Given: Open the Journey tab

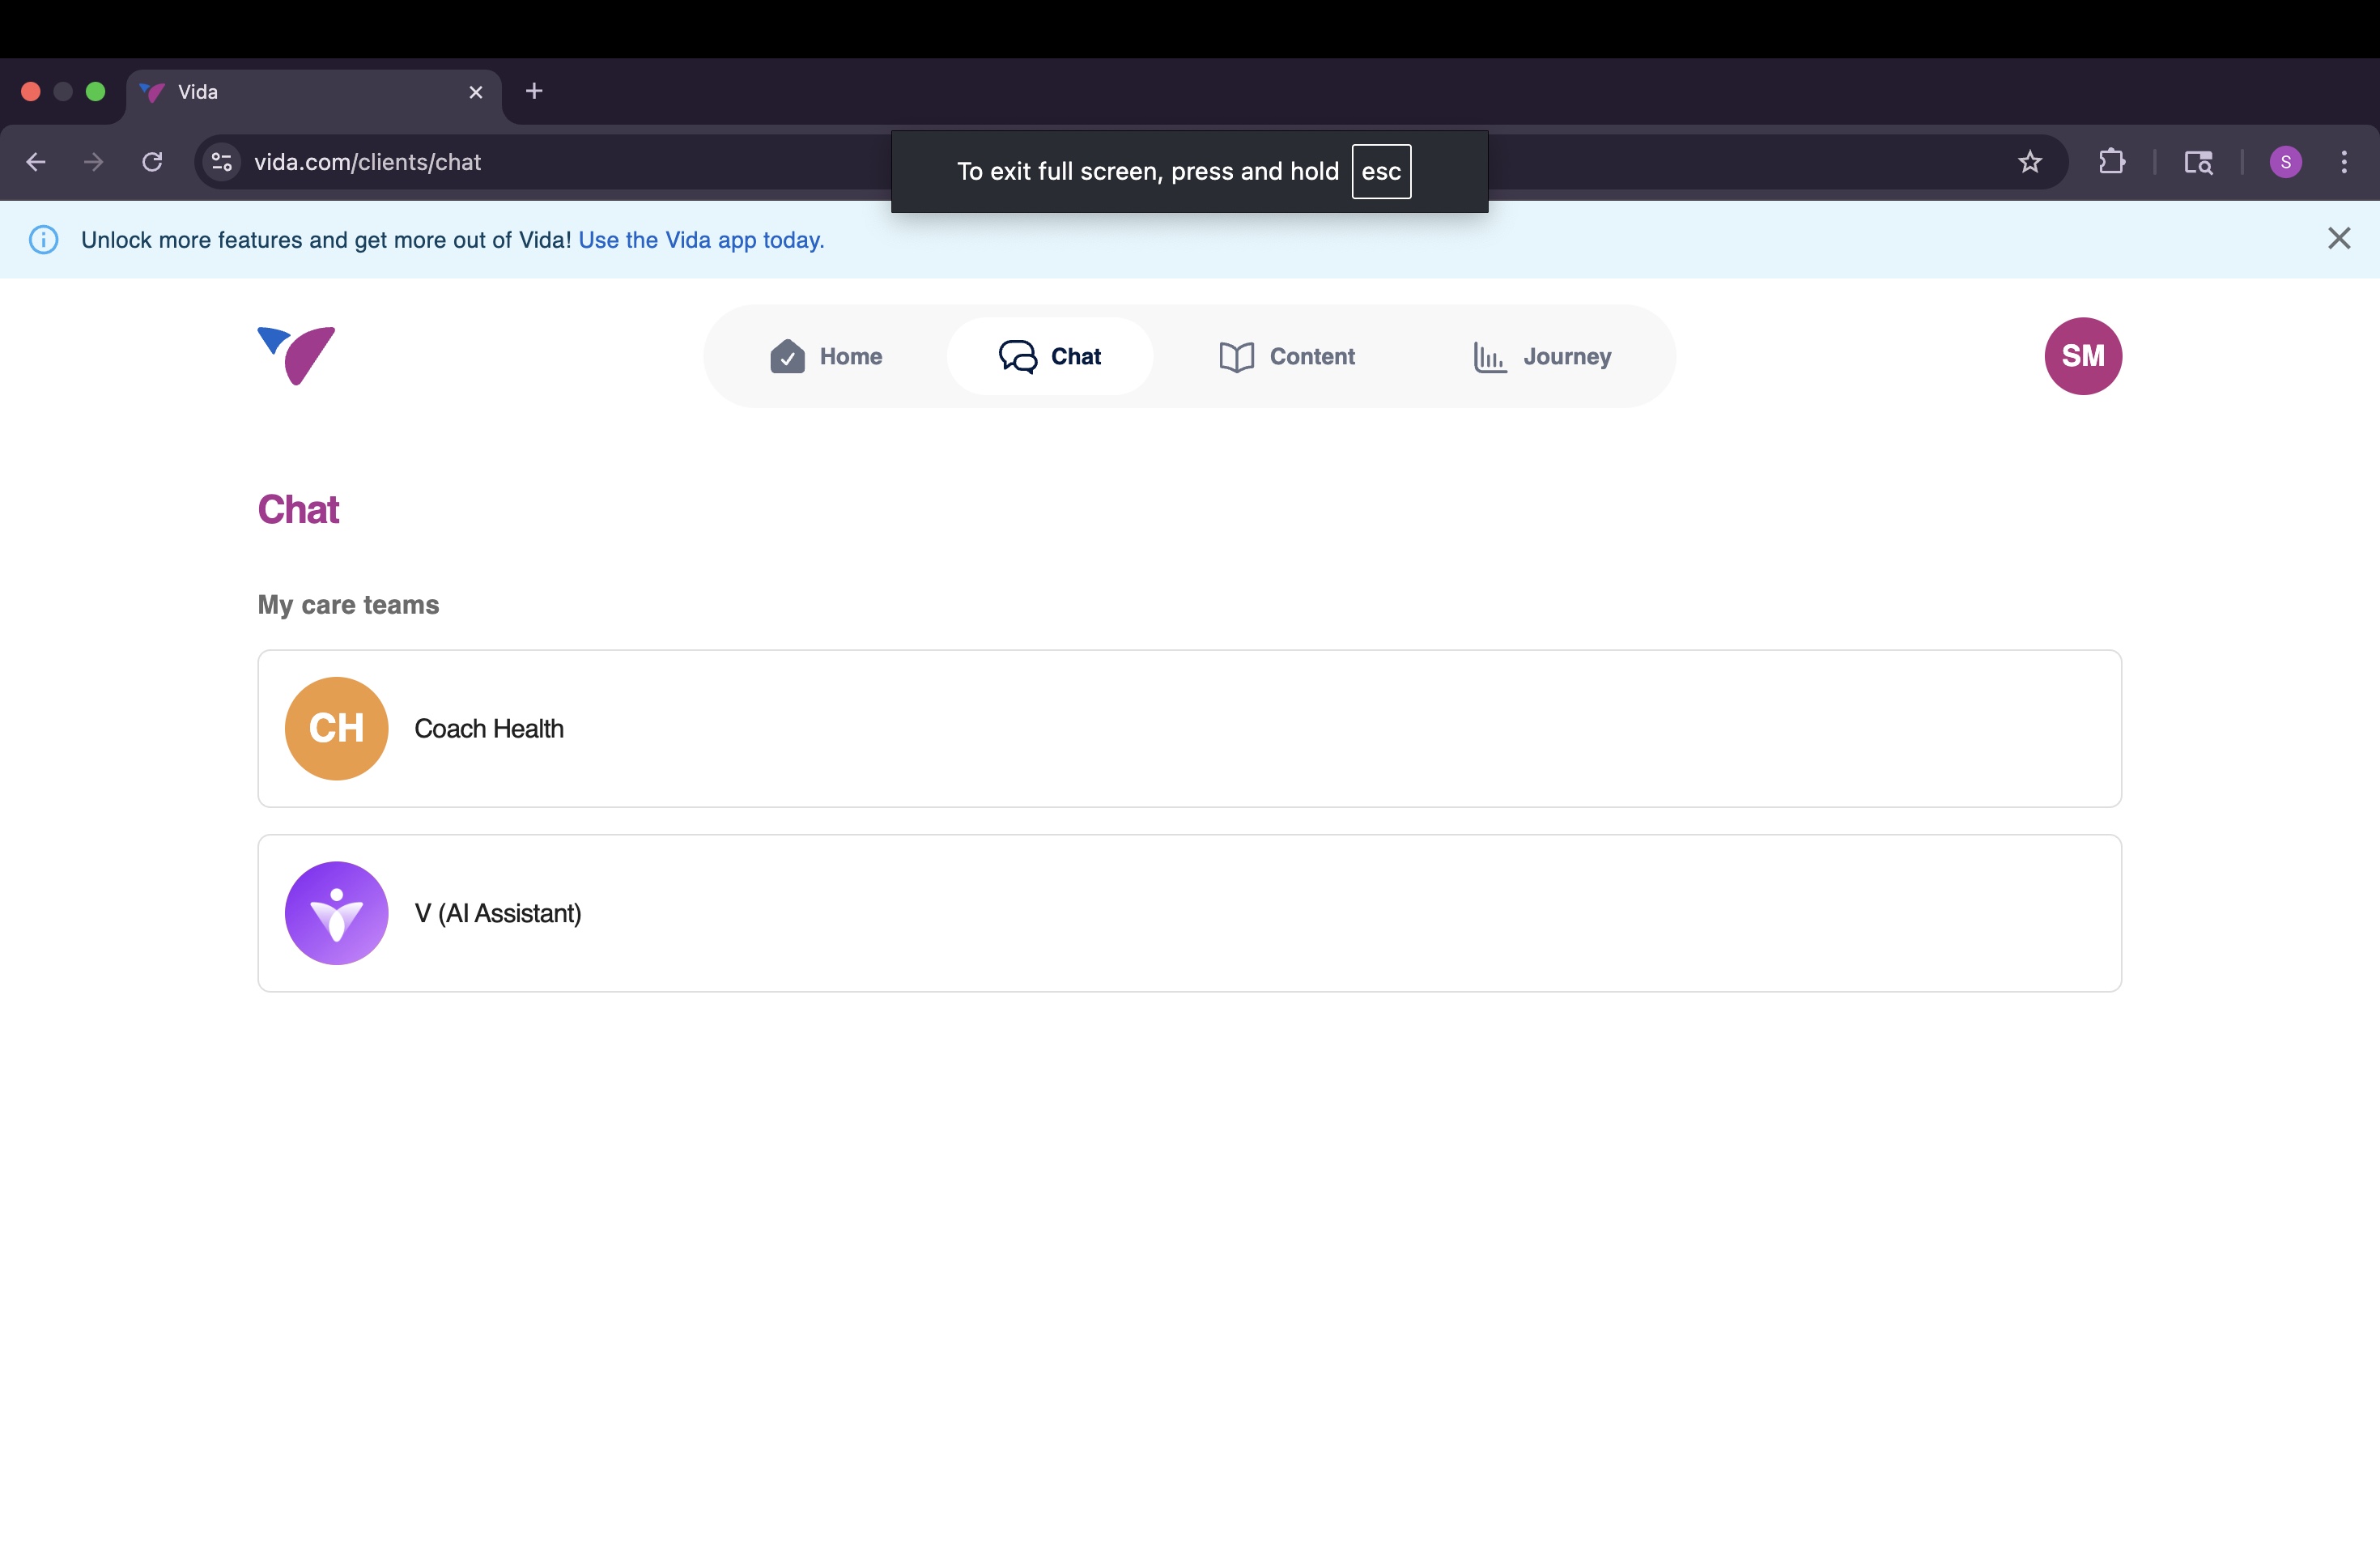Looking at the screenshot, I should [x=1541, y=356].
